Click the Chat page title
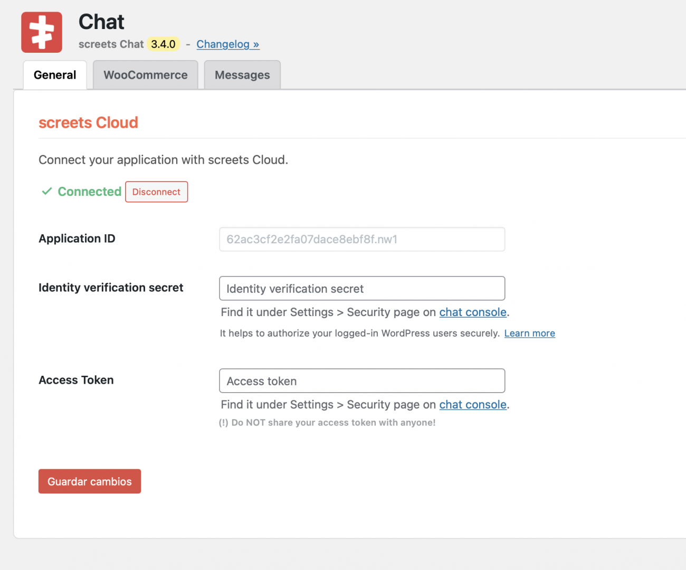Image resolution: width=686 pixels, height=570 pixels. (x=101, y=22)
